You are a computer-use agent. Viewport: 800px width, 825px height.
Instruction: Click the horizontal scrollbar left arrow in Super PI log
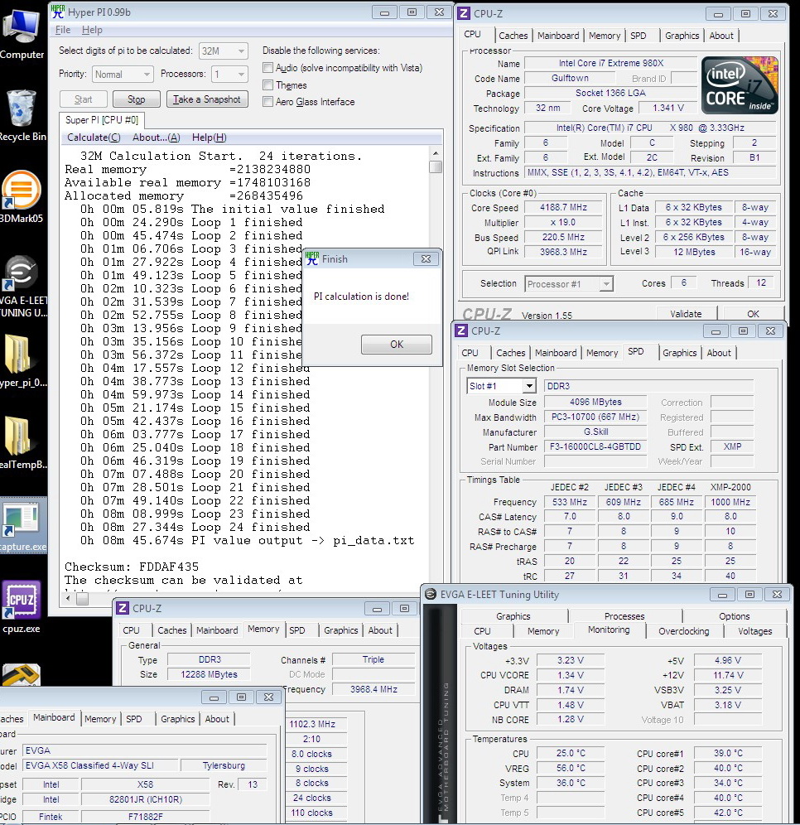[x=67, y=598]
